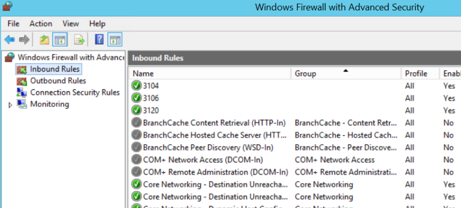
Task: Select Monitoring in the tree
Action: pos(50,104)
